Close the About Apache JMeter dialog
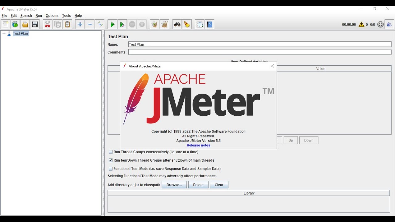The width and height of the screenshot is (395, 222). 272,66
